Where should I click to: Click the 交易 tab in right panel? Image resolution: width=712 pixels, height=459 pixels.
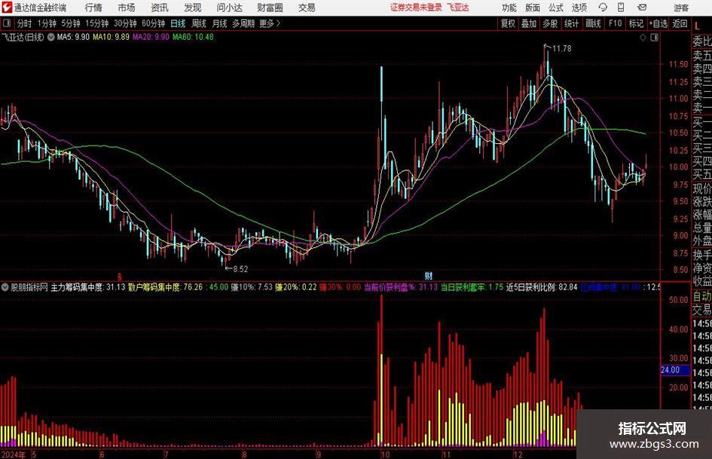(x=702, y=310)
